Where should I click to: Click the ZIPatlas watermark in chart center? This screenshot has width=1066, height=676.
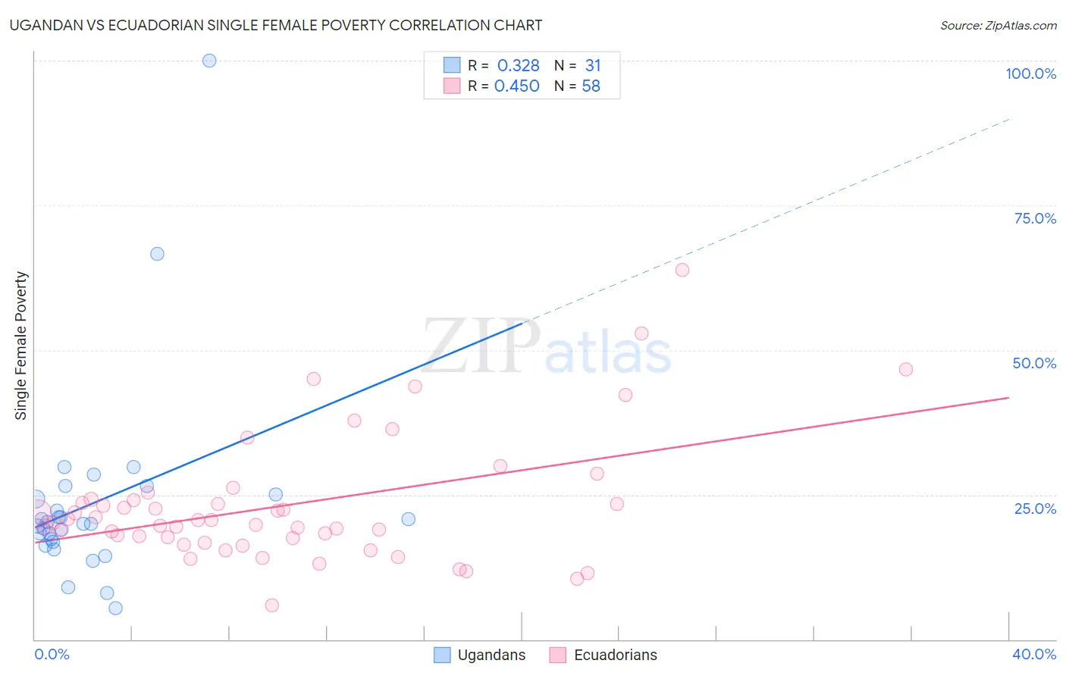pos(547,348)
